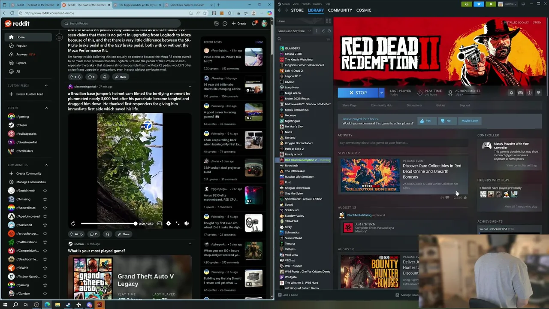Favorite r/Gundam with star toggle
This screenshot has width=549, height=309.
point(45,294)
